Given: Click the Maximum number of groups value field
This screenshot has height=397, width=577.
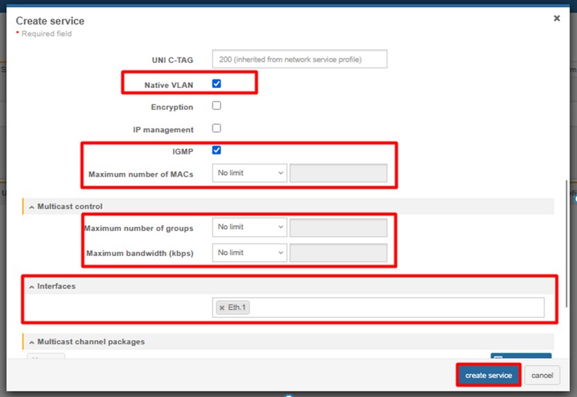Looking at the screenshot, I should click(338, 228).
